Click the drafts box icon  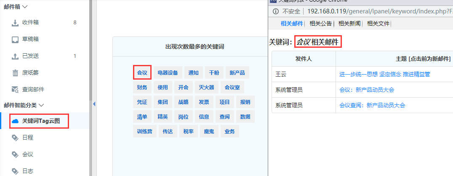click(15, 39)
